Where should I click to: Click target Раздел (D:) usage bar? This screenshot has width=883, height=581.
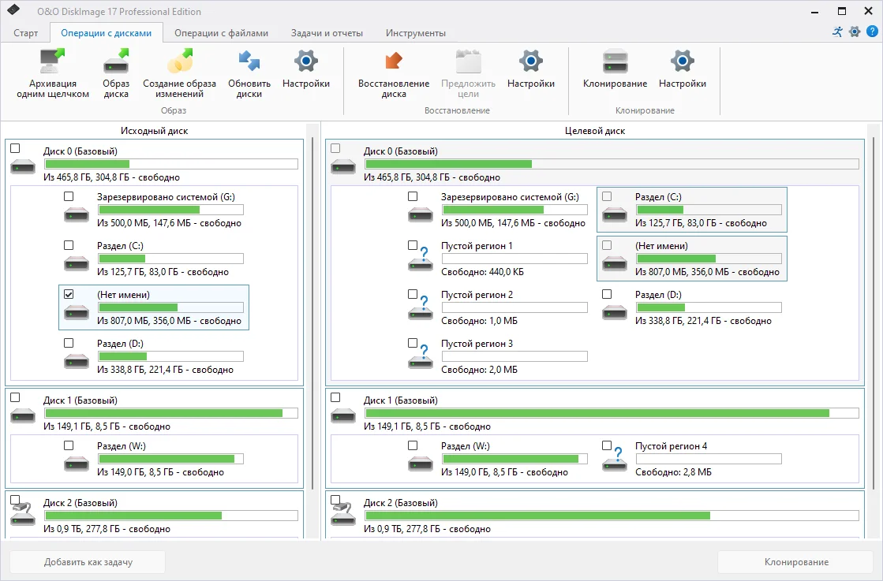(709, 307)
